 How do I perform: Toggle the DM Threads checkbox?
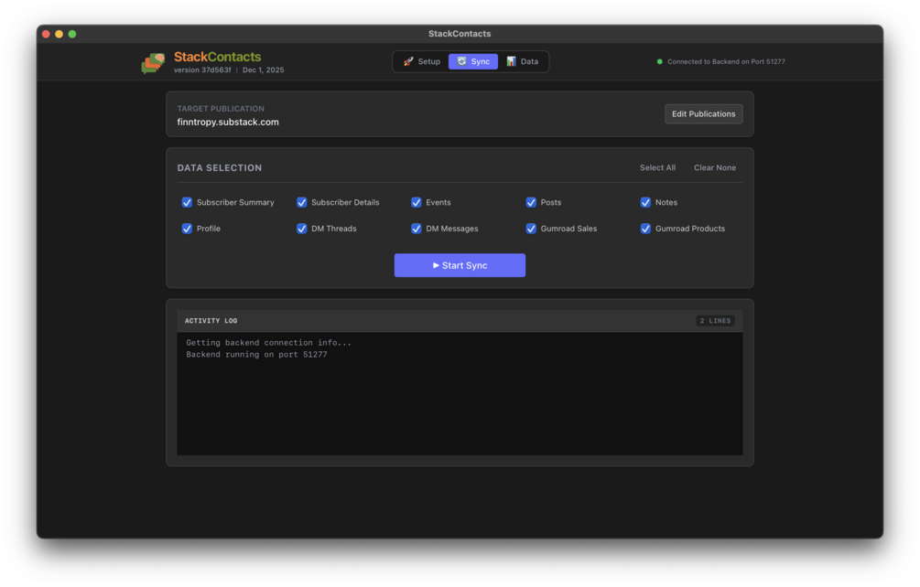click(301, 229)
